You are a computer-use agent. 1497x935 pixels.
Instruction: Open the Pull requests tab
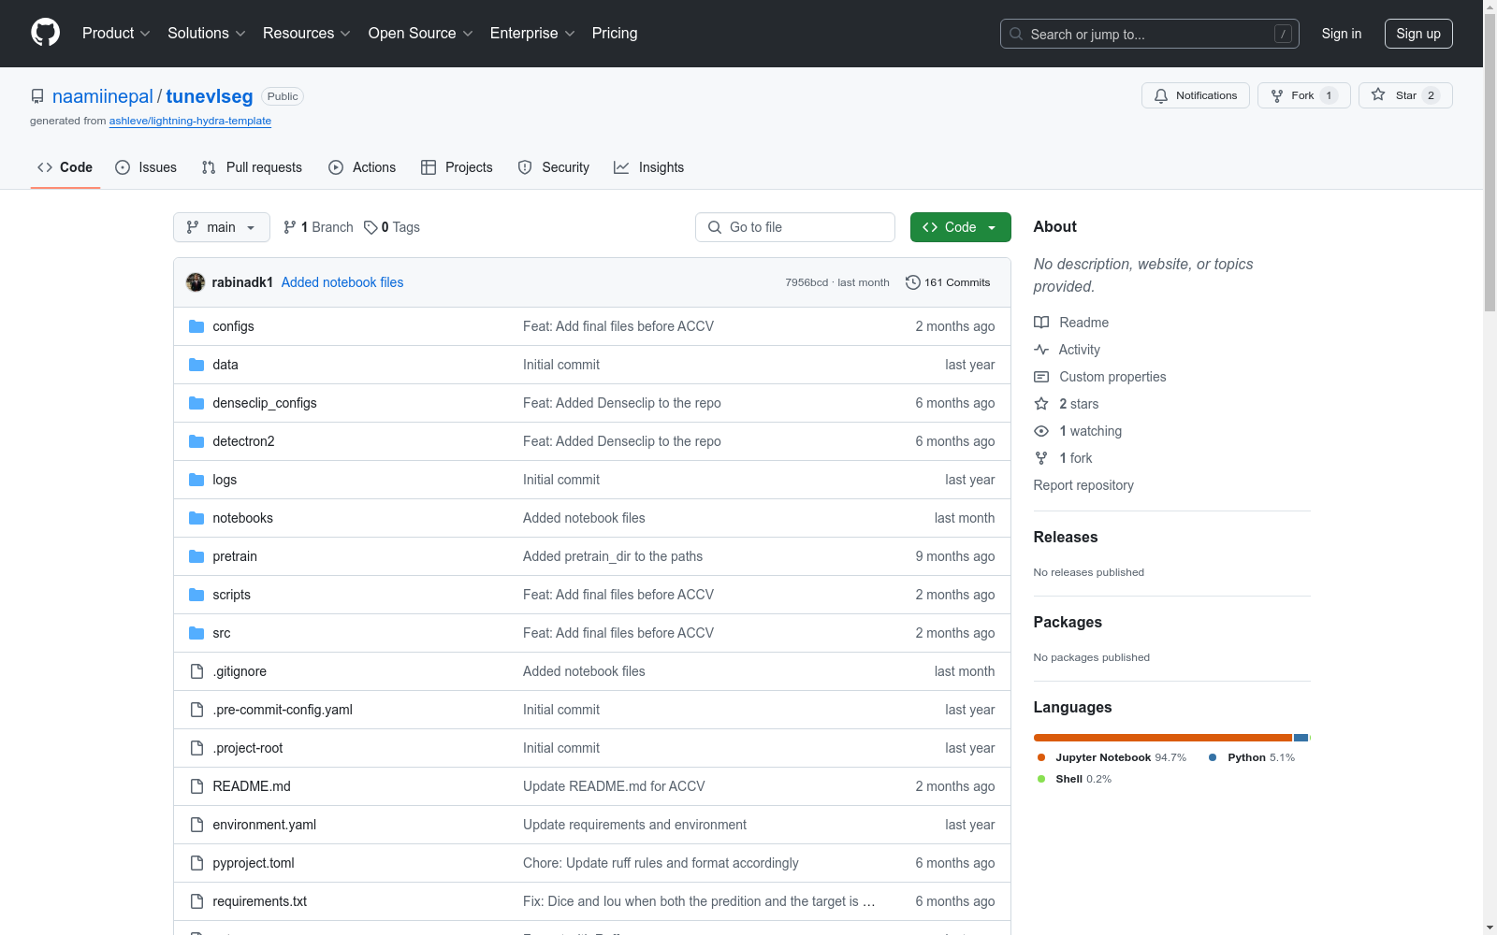[x=252, y=167]
